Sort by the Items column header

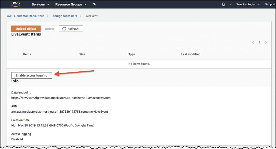[27, 54]
